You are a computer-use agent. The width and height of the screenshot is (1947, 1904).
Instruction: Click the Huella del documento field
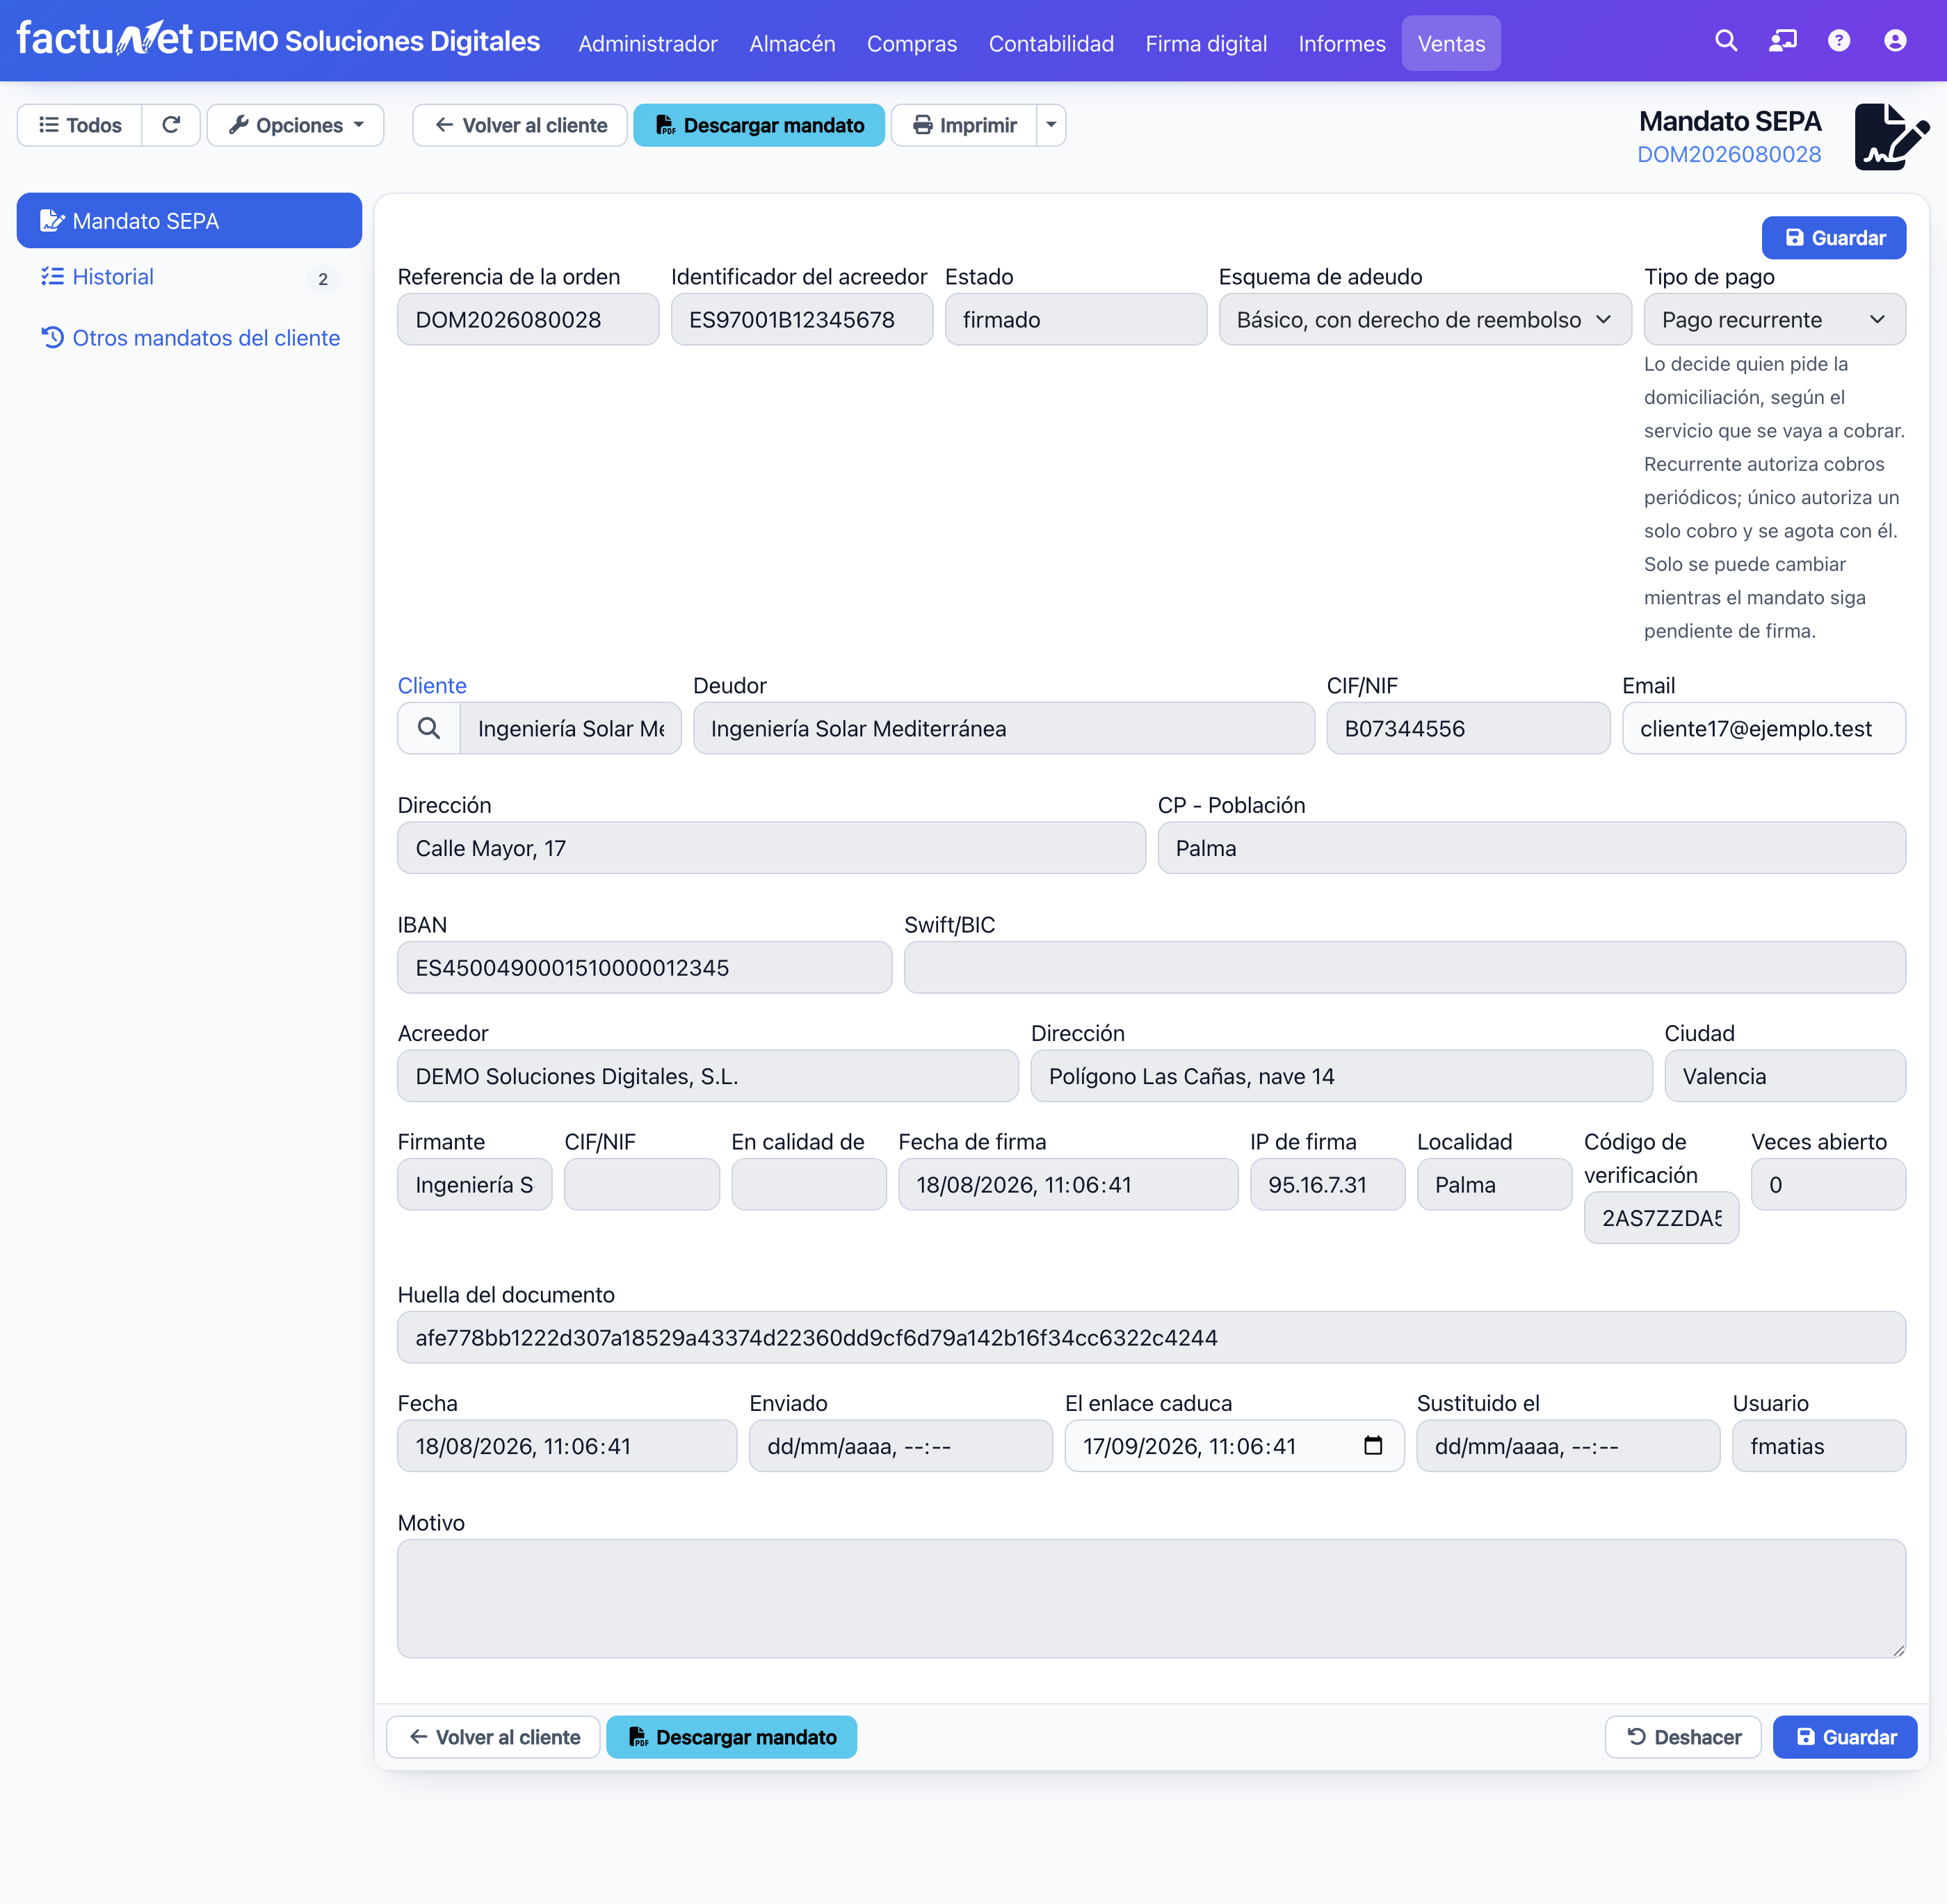(1151, 1337)
